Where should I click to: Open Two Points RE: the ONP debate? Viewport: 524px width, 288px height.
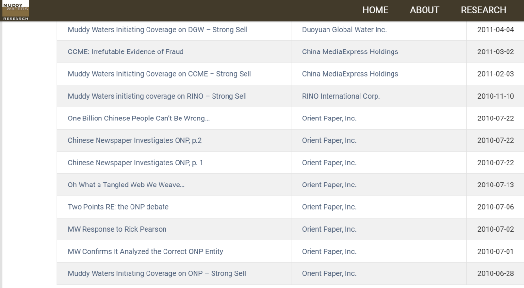(118, 207)
